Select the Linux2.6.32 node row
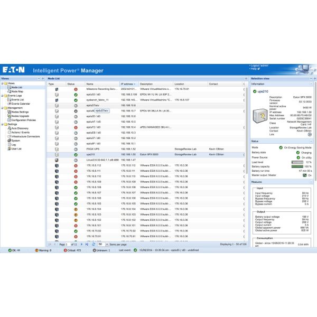Screen dimensions: 317x317 coord(146,160)
